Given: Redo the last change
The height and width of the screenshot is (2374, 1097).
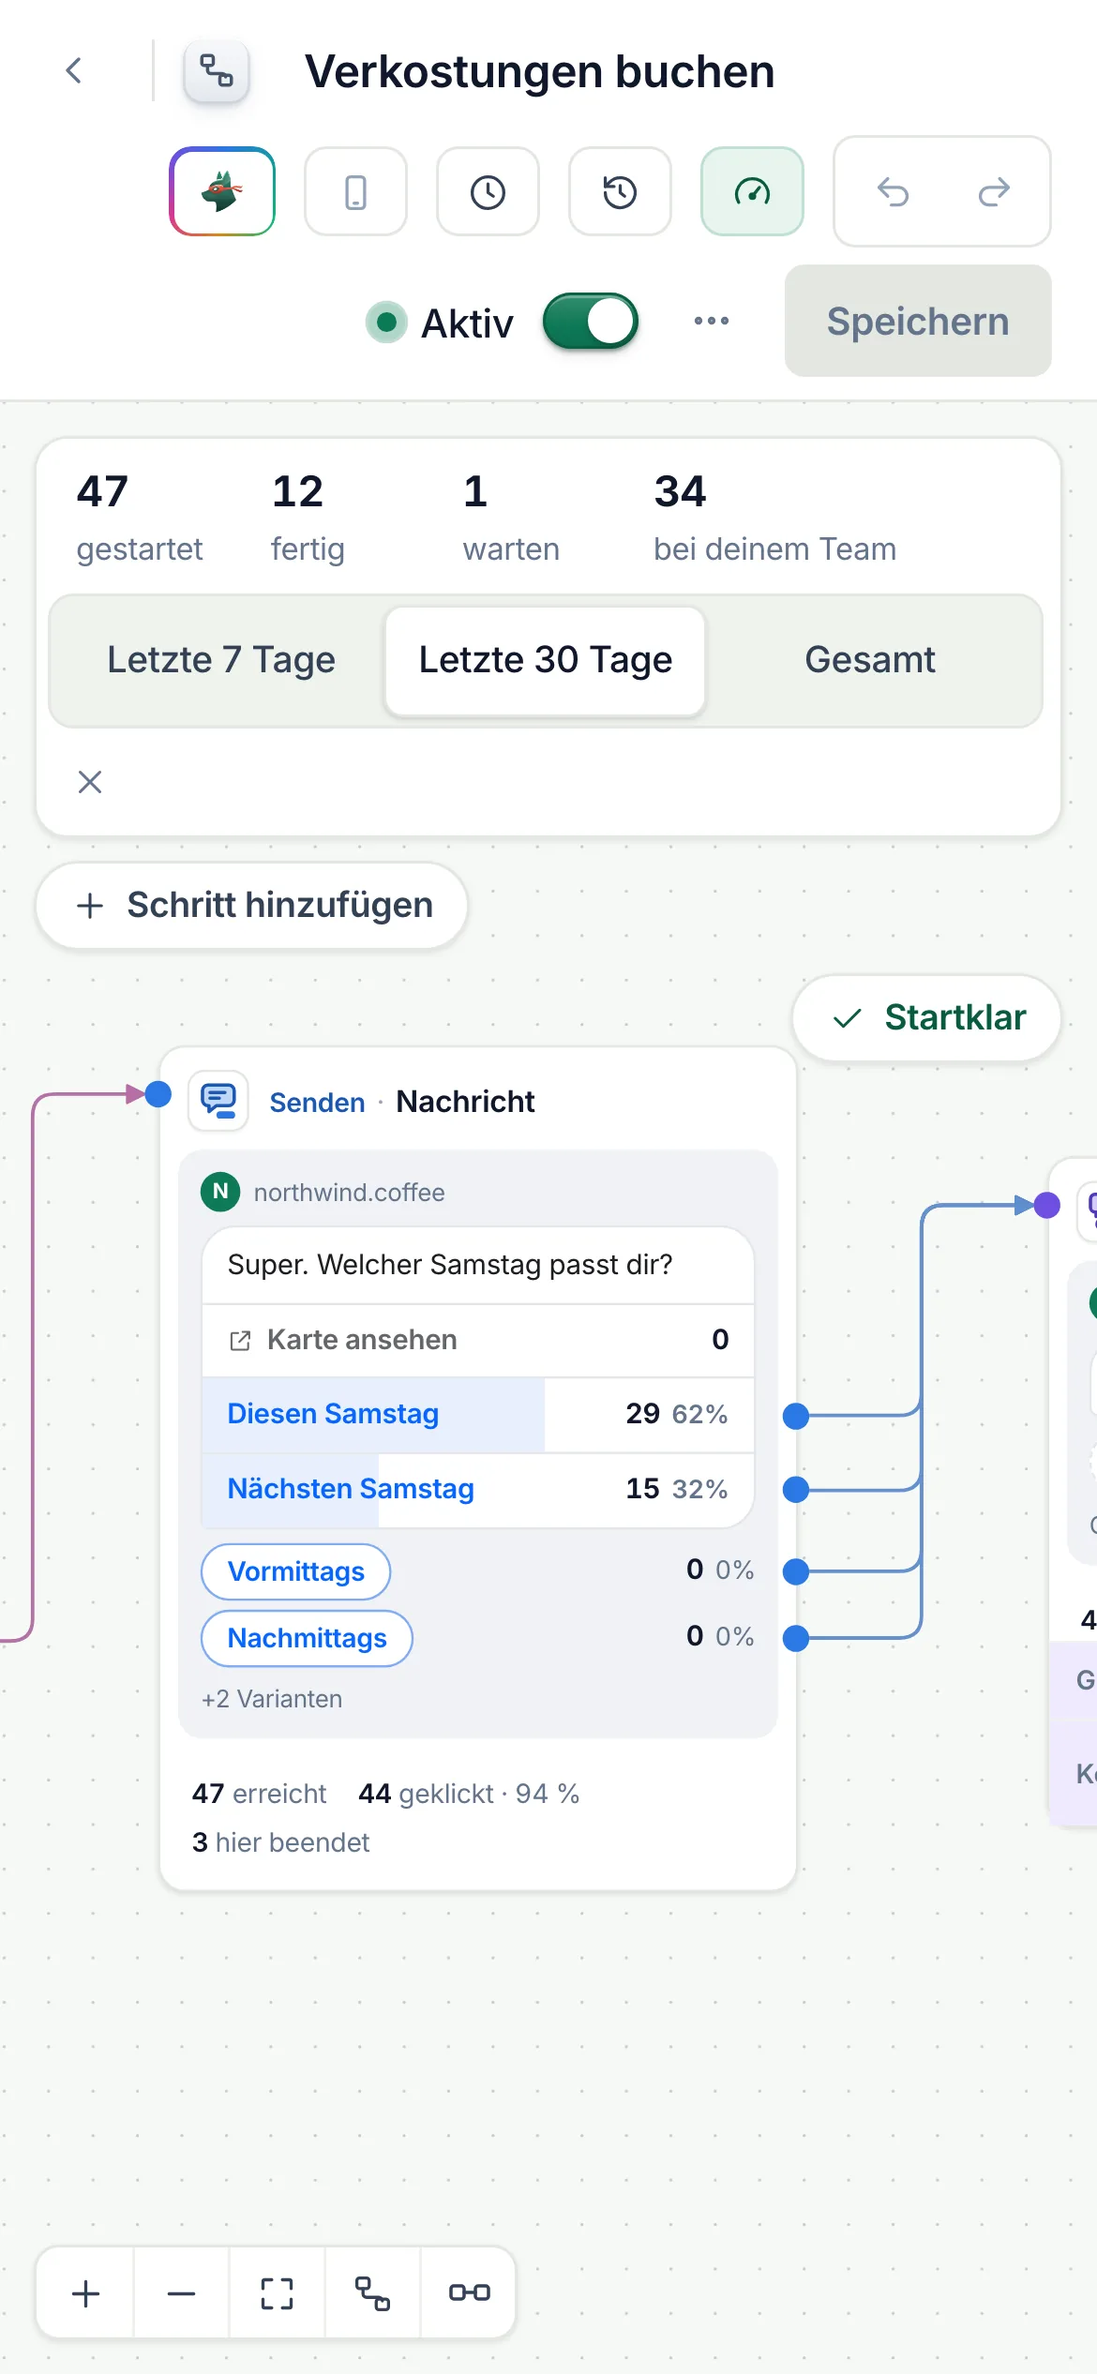Looking at the screenshot, I should [x=993, y=191].
